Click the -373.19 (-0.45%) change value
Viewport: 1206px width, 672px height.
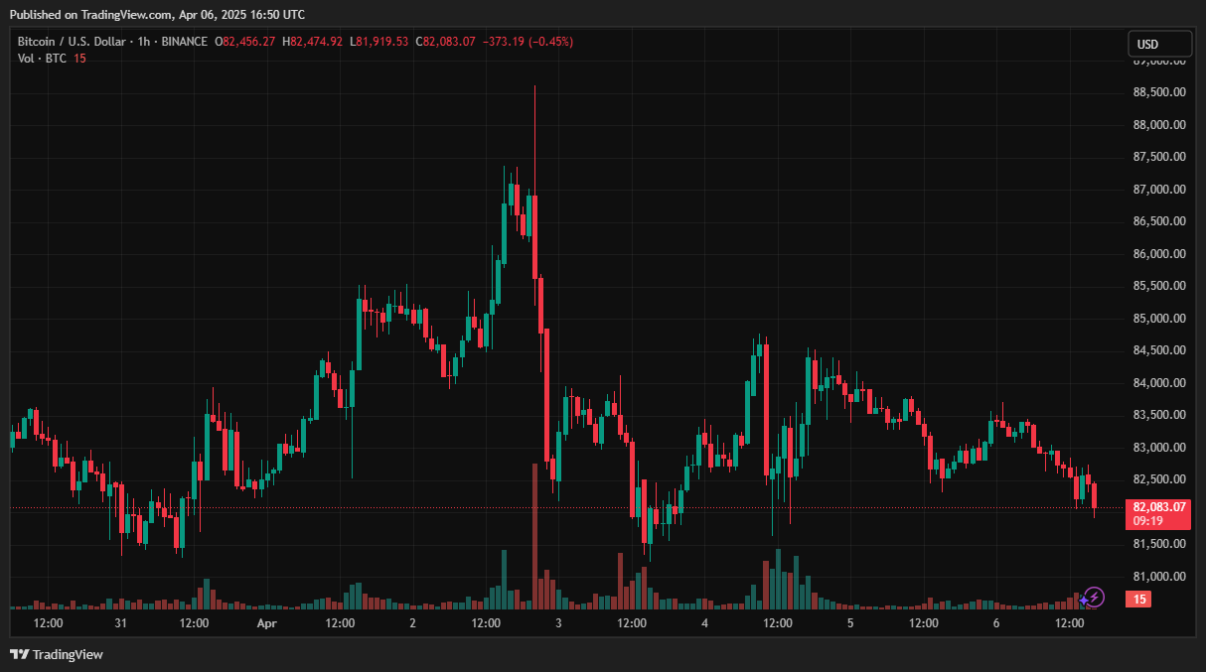click(527, 42)
